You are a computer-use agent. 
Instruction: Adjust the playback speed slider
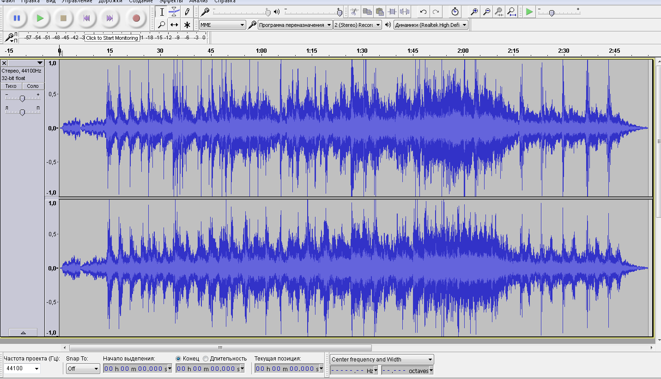560,12
